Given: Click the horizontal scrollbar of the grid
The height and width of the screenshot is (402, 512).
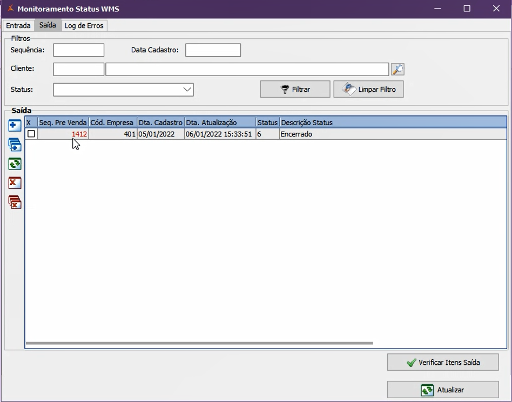Looking at the screenshot, I should (x=199, y=343).
